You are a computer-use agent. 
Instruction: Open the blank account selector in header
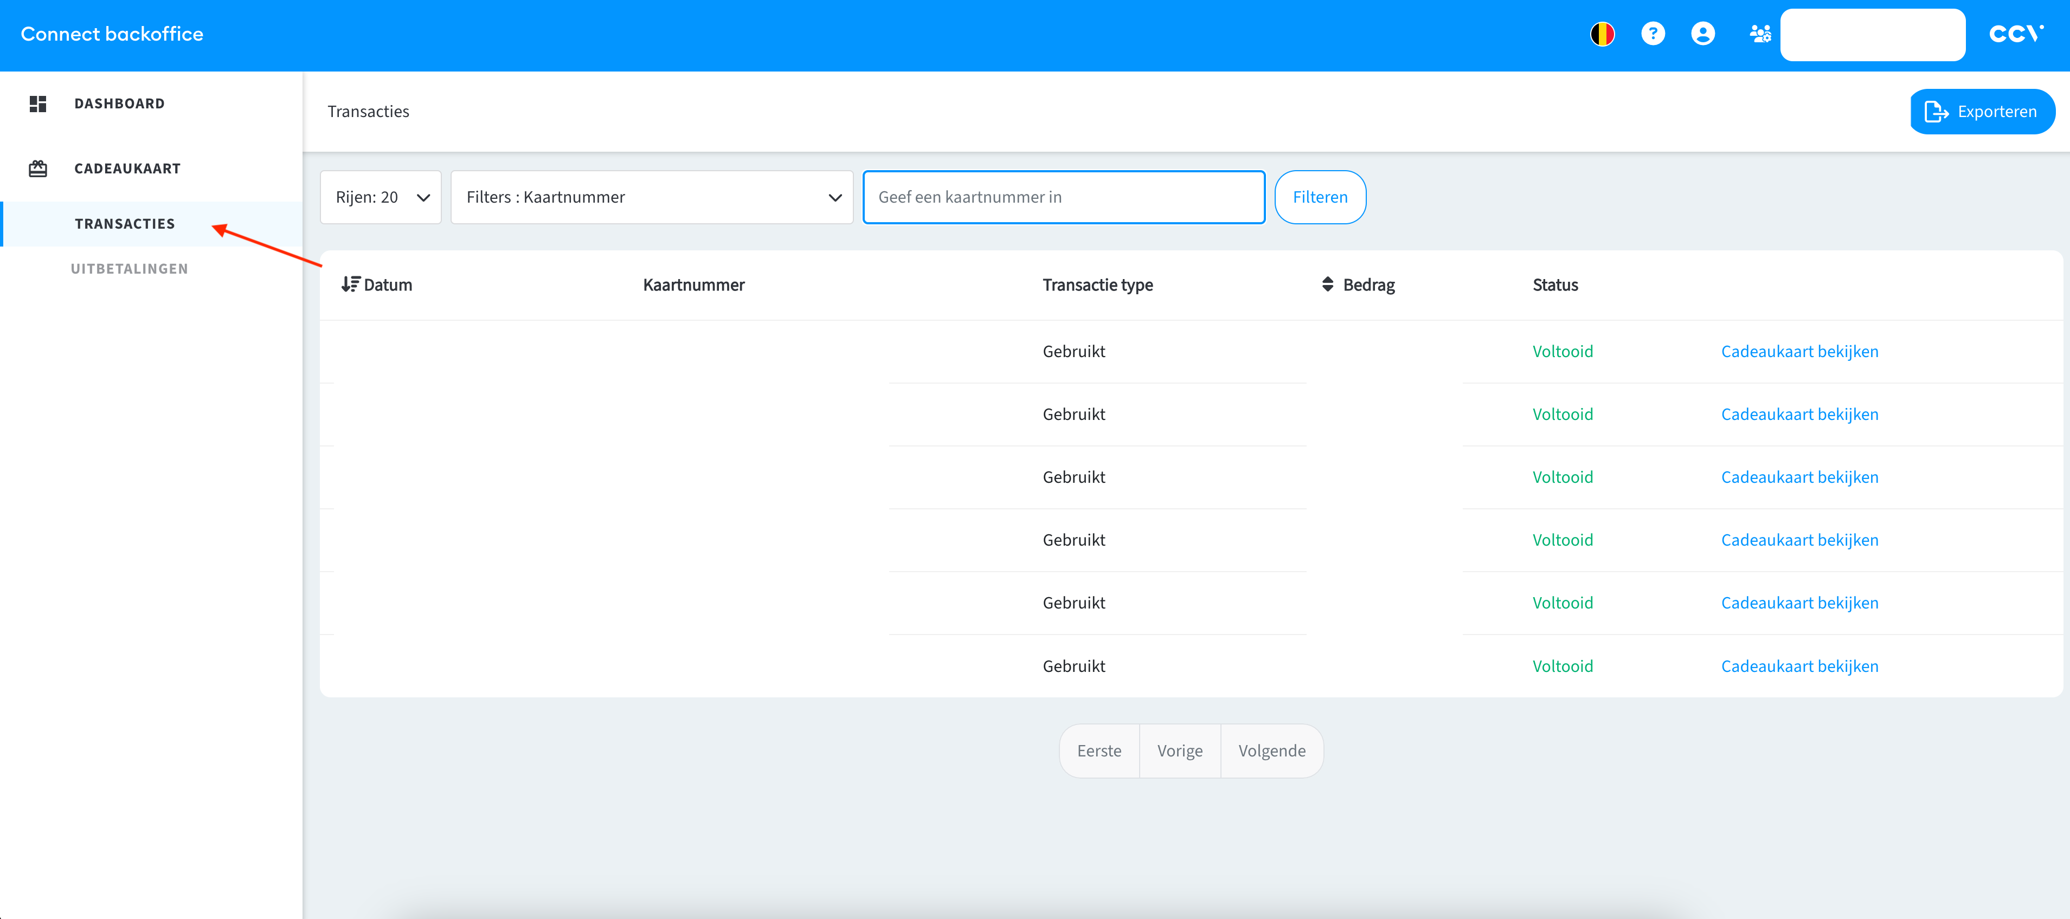[1872, 35]
